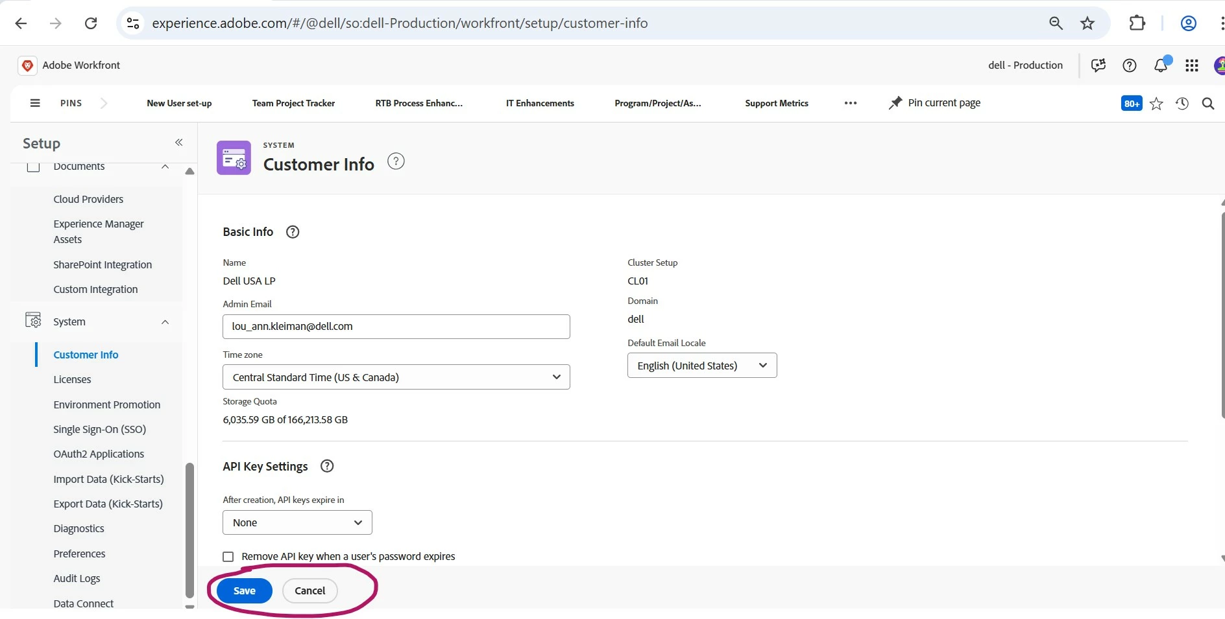Viewport: 1225px width, 619px height.
Task: Open Default Email Locale dropdown
Action: tap(702, 366)
